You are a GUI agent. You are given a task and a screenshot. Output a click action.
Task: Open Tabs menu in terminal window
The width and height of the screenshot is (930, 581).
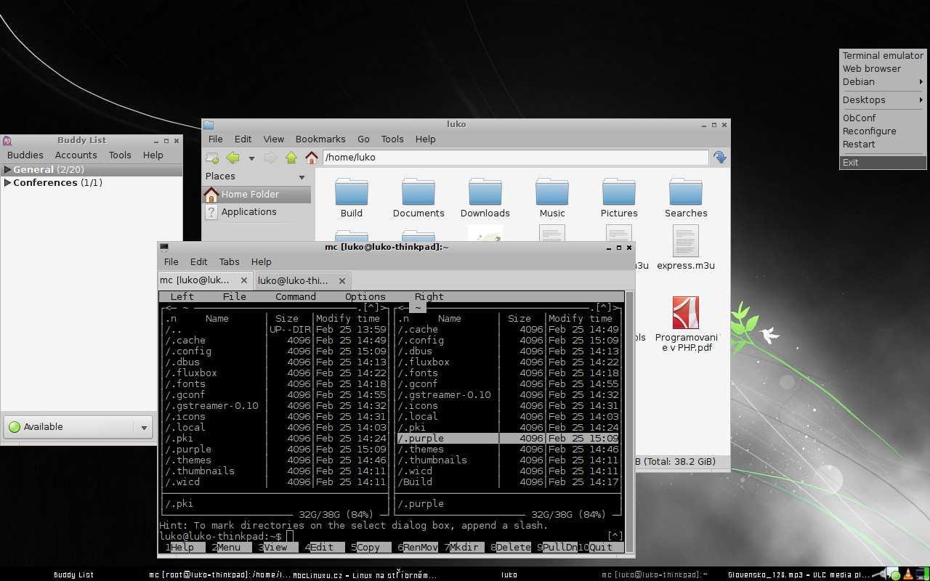tap(230, 262)
